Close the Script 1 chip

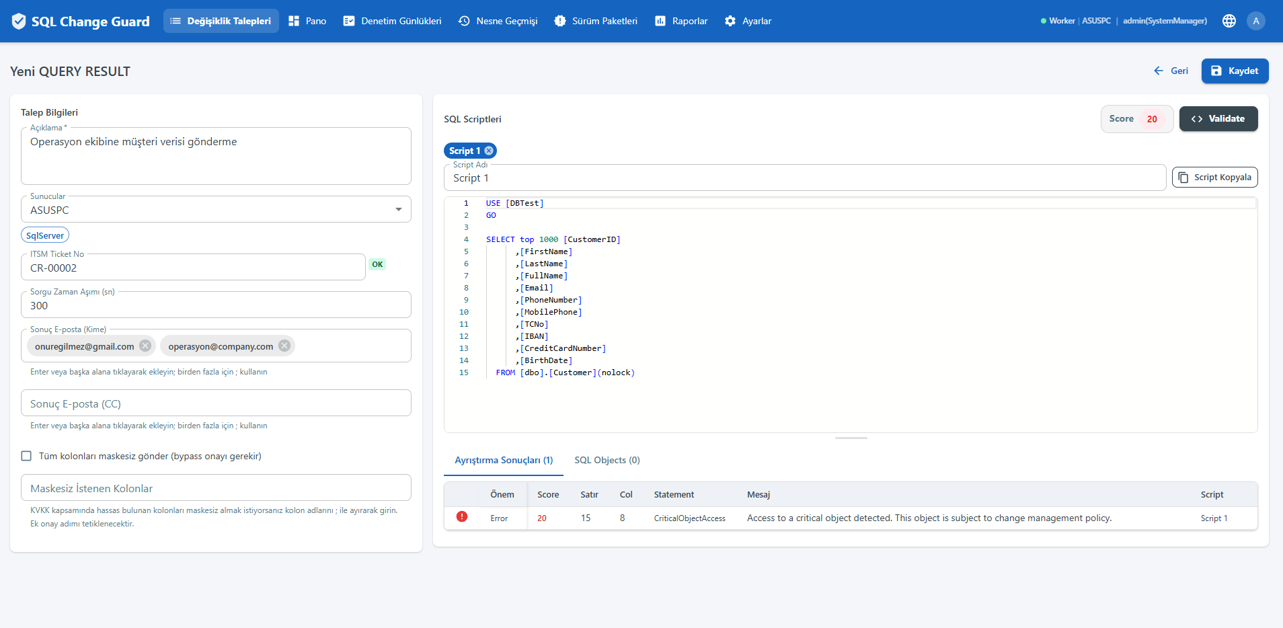click(x=489, y=151)
